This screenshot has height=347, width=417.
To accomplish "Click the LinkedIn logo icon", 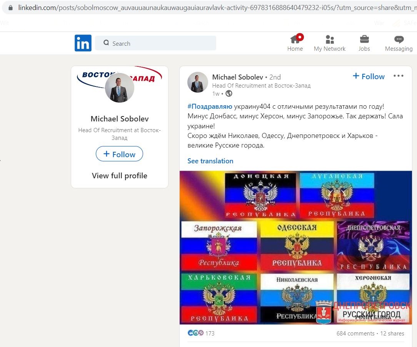I will [x=83, y=43].
